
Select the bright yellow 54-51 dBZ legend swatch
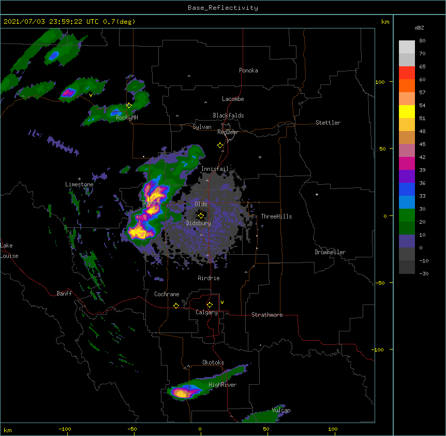coord(407,112)
